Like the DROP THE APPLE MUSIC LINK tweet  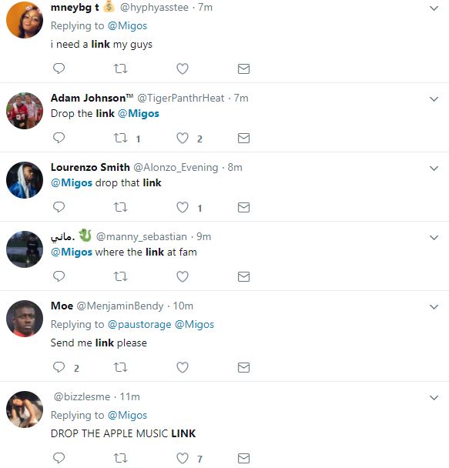coord(183,458)
